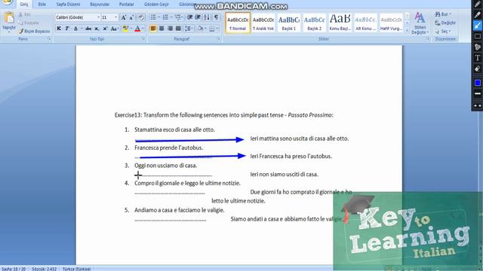The height and width of the screenshot is (271, 483).
Task: Open the Calibri (Gövde) font dropdown
Action: [x=99, y=17]
